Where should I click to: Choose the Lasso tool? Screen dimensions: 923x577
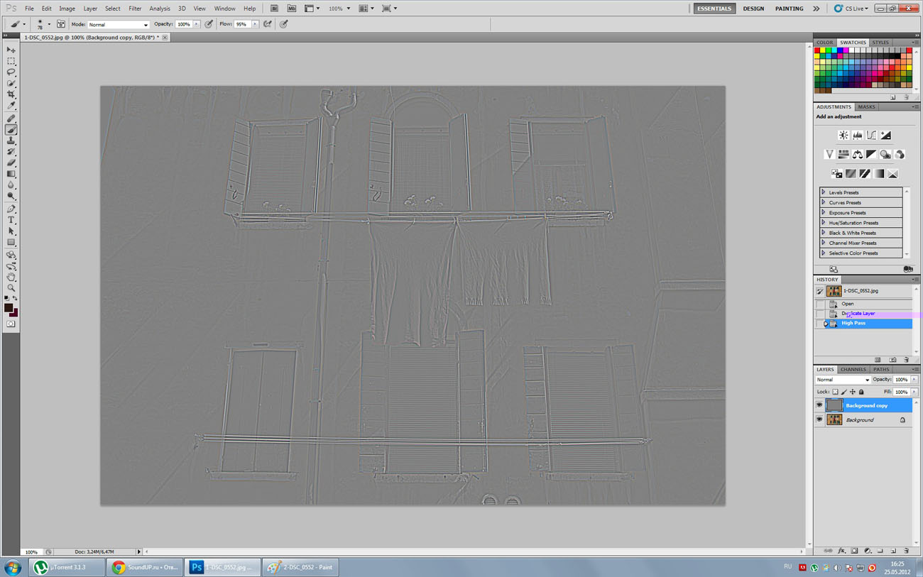pos(11,72)
